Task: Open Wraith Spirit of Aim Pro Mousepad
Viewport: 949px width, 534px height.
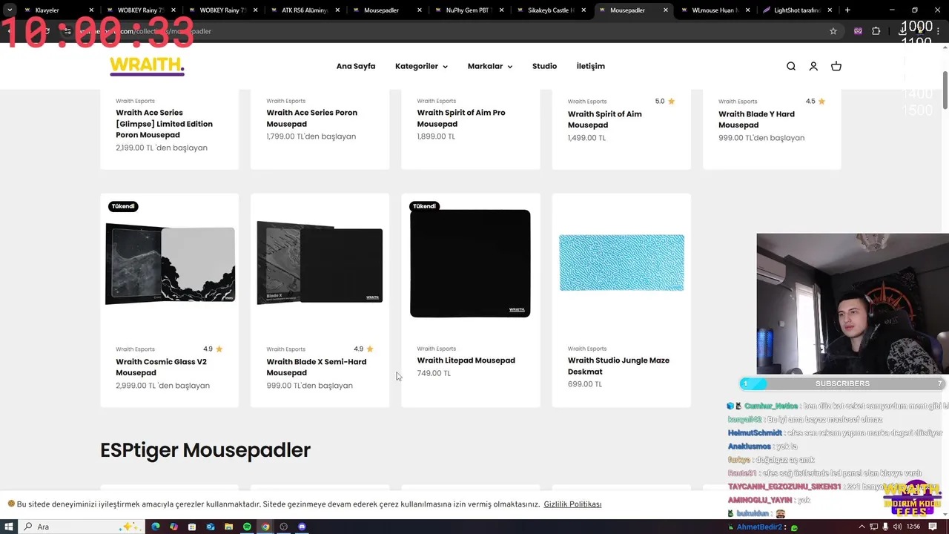Action: coord(461,118)
